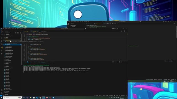Screen dimensions: 177x99
Task: Open the Remote Explorer view
Action: click(x=1, y=44)
